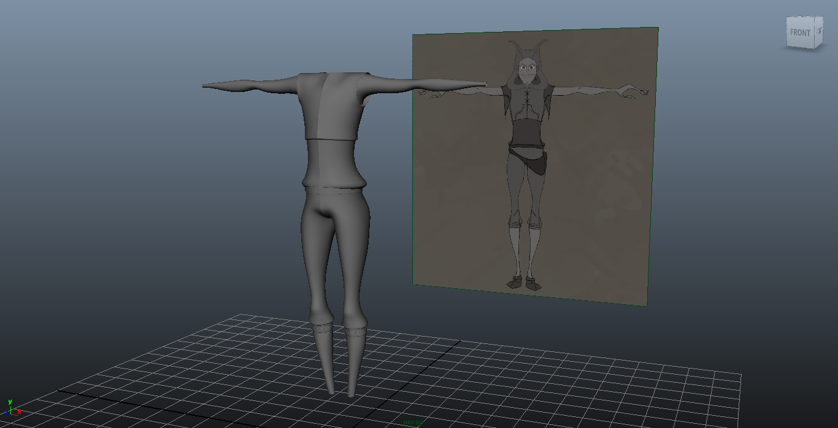Click the right side face of the view cube
Screen dimensions: 838x428
point(818,31)
